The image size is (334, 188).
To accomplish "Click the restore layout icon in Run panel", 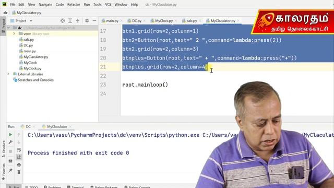I will pos(10,161).
